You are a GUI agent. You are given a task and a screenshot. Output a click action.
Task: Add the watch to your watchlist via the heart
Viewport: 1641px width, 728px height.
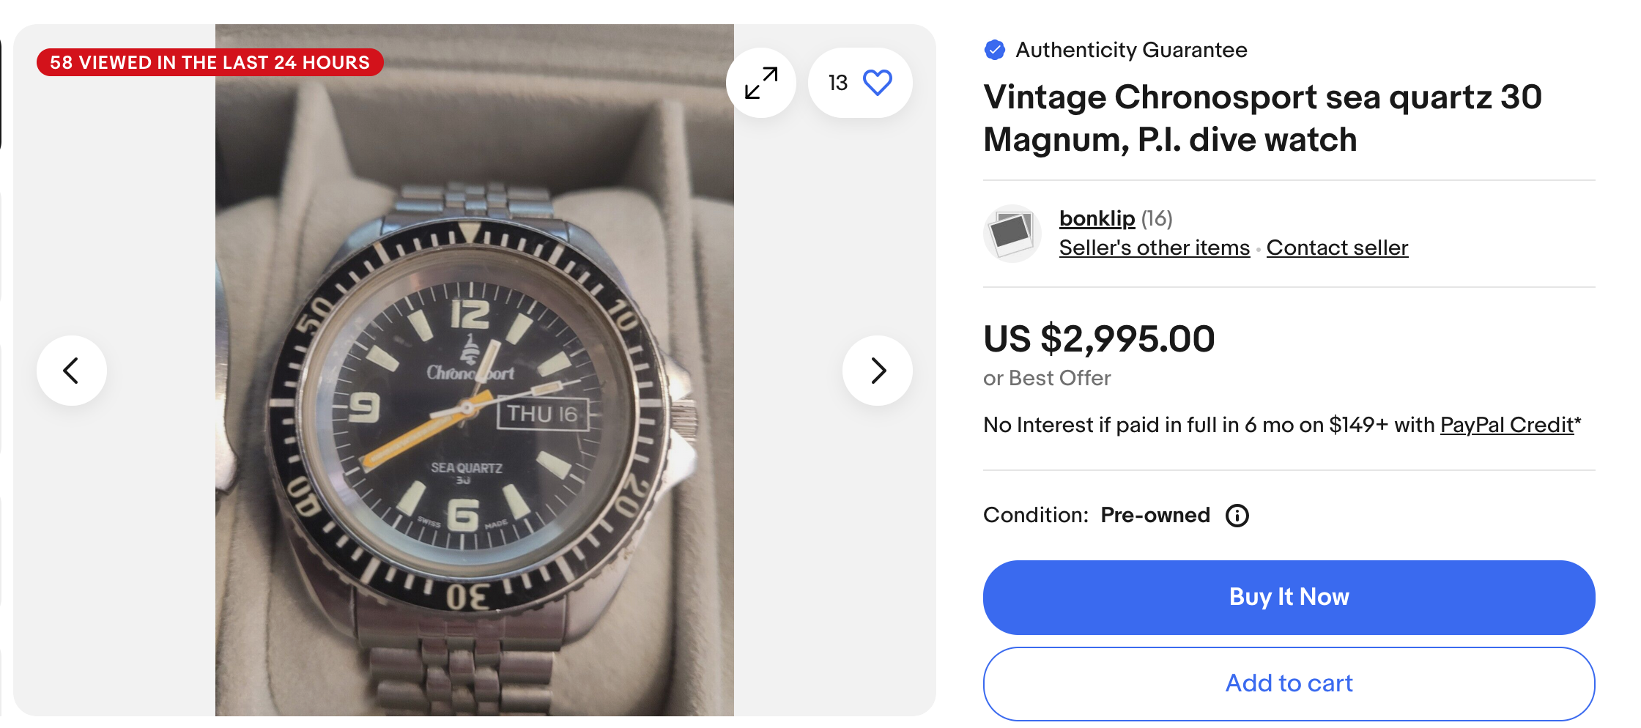coord(877,83)
